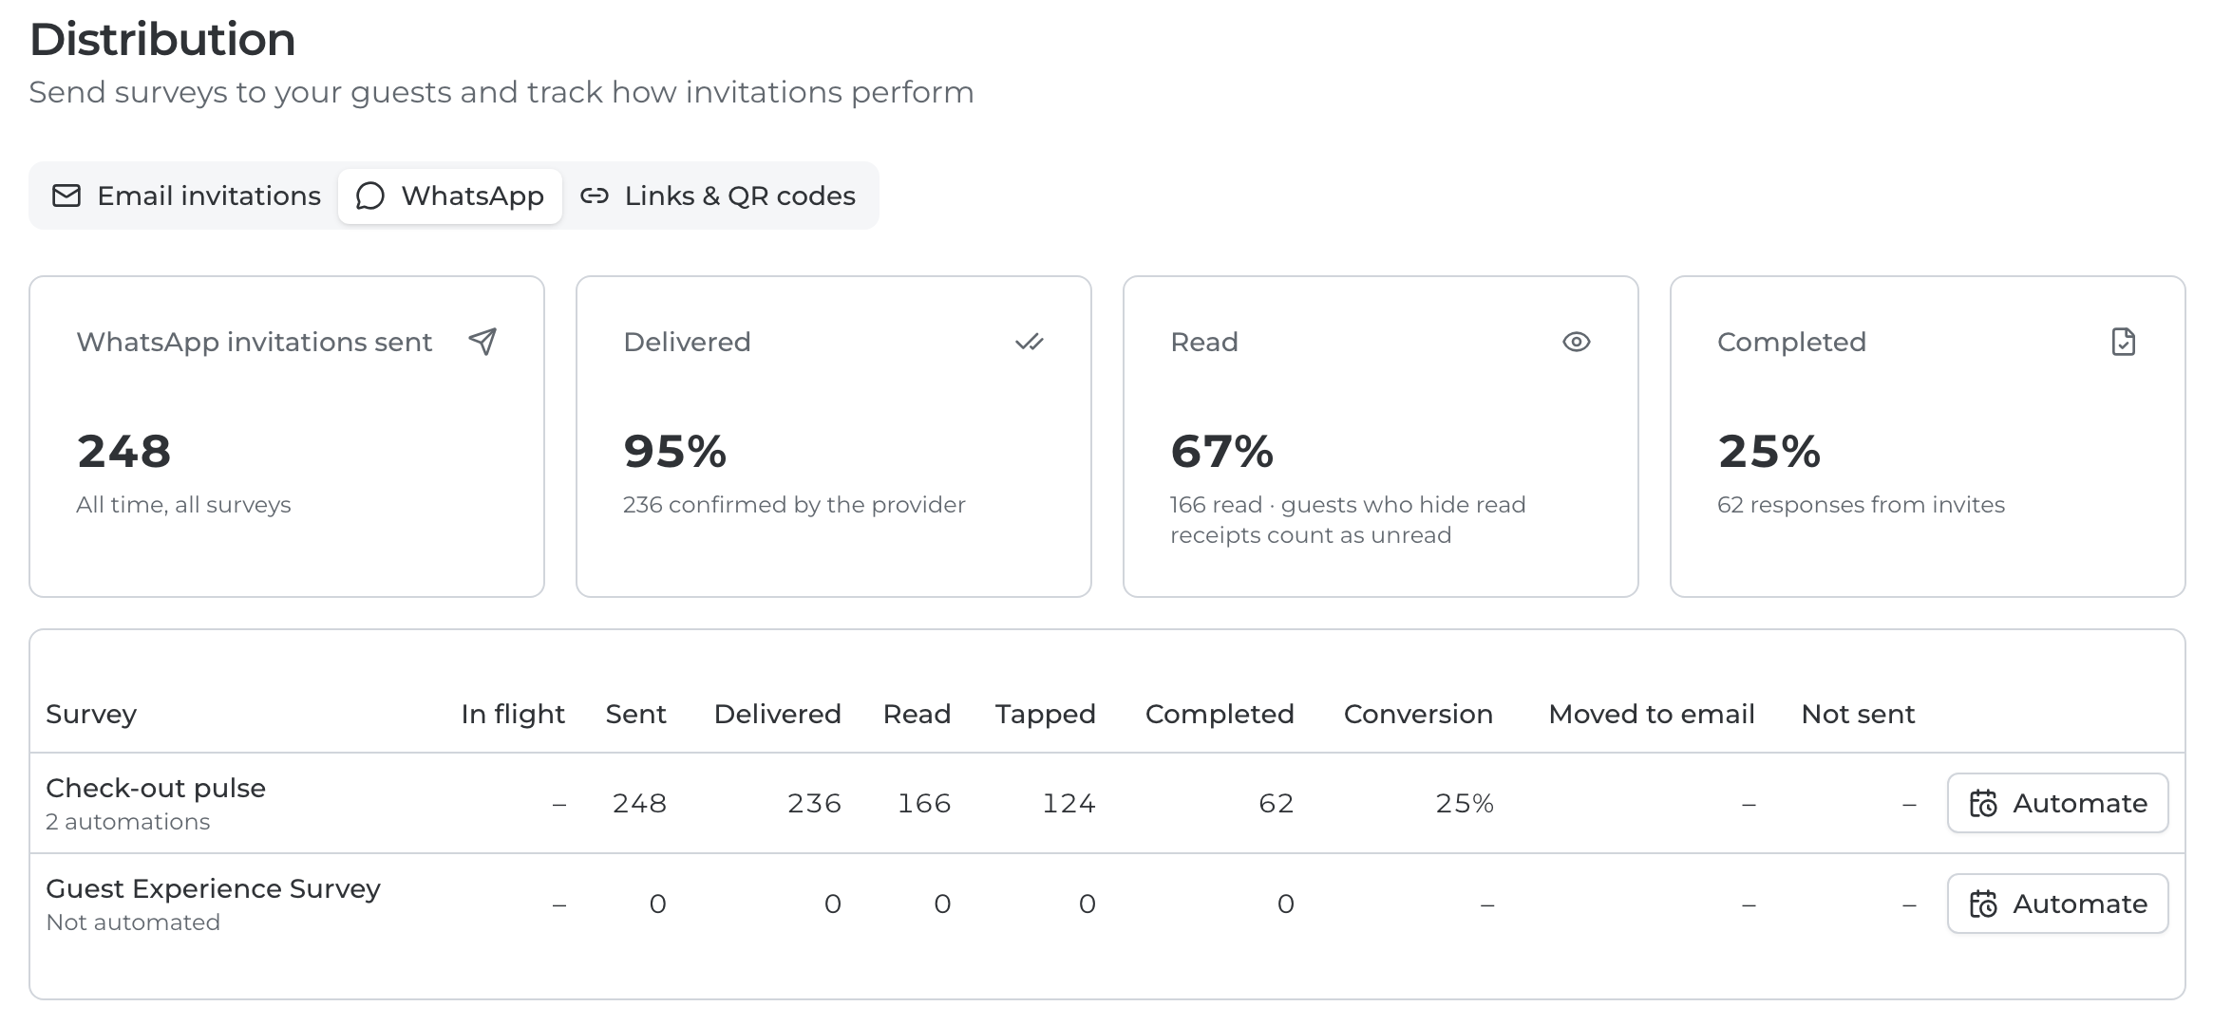Click the document check icon on Completed card
2232x1025 pixels.
[x=2124, y=342]
